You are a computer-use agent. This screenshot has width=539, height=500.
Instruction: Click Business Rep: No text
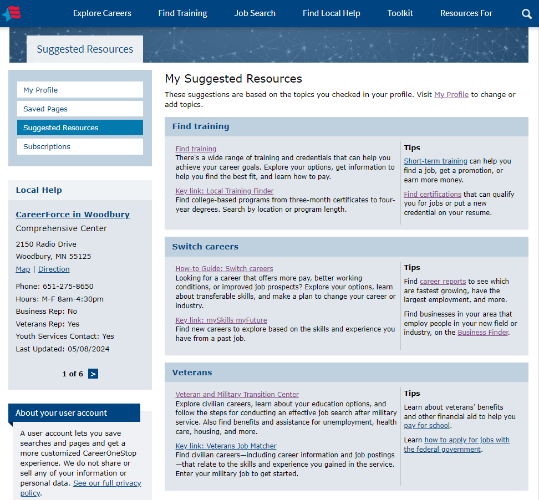[x=47, y=312]
